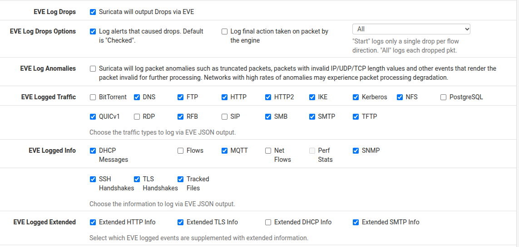519x247 pixels.
Task: Toggle IKE traffic checkbox
Action: [x=312, y=97]
